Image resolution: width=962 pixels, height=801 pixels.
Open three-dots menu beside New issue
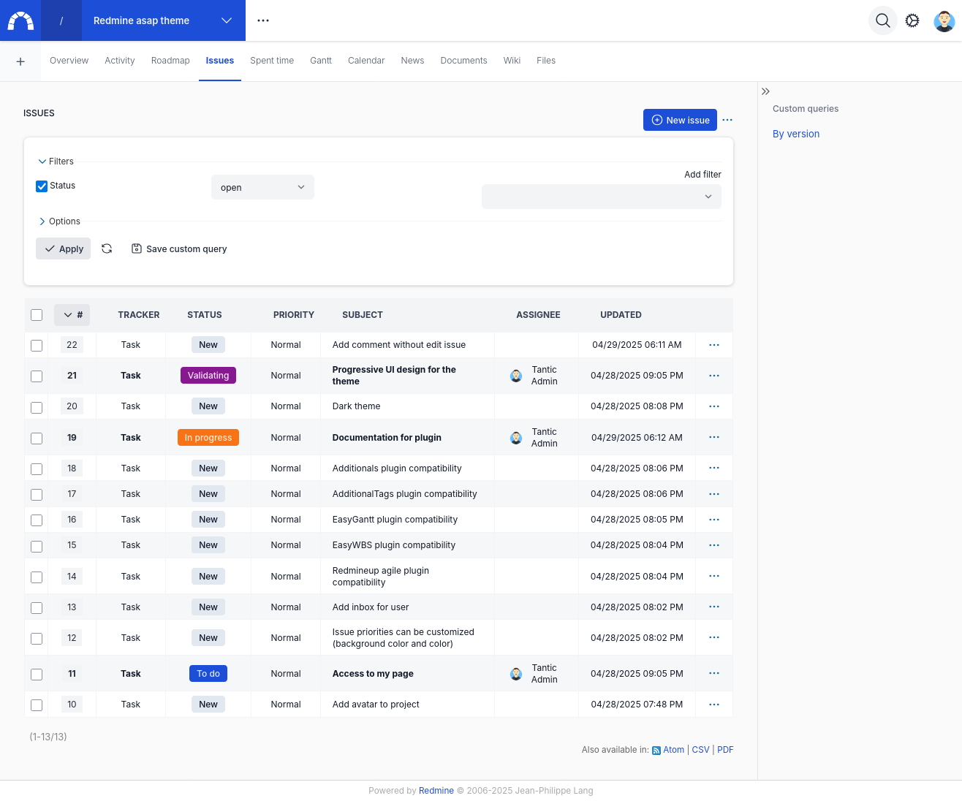point(727,120)
